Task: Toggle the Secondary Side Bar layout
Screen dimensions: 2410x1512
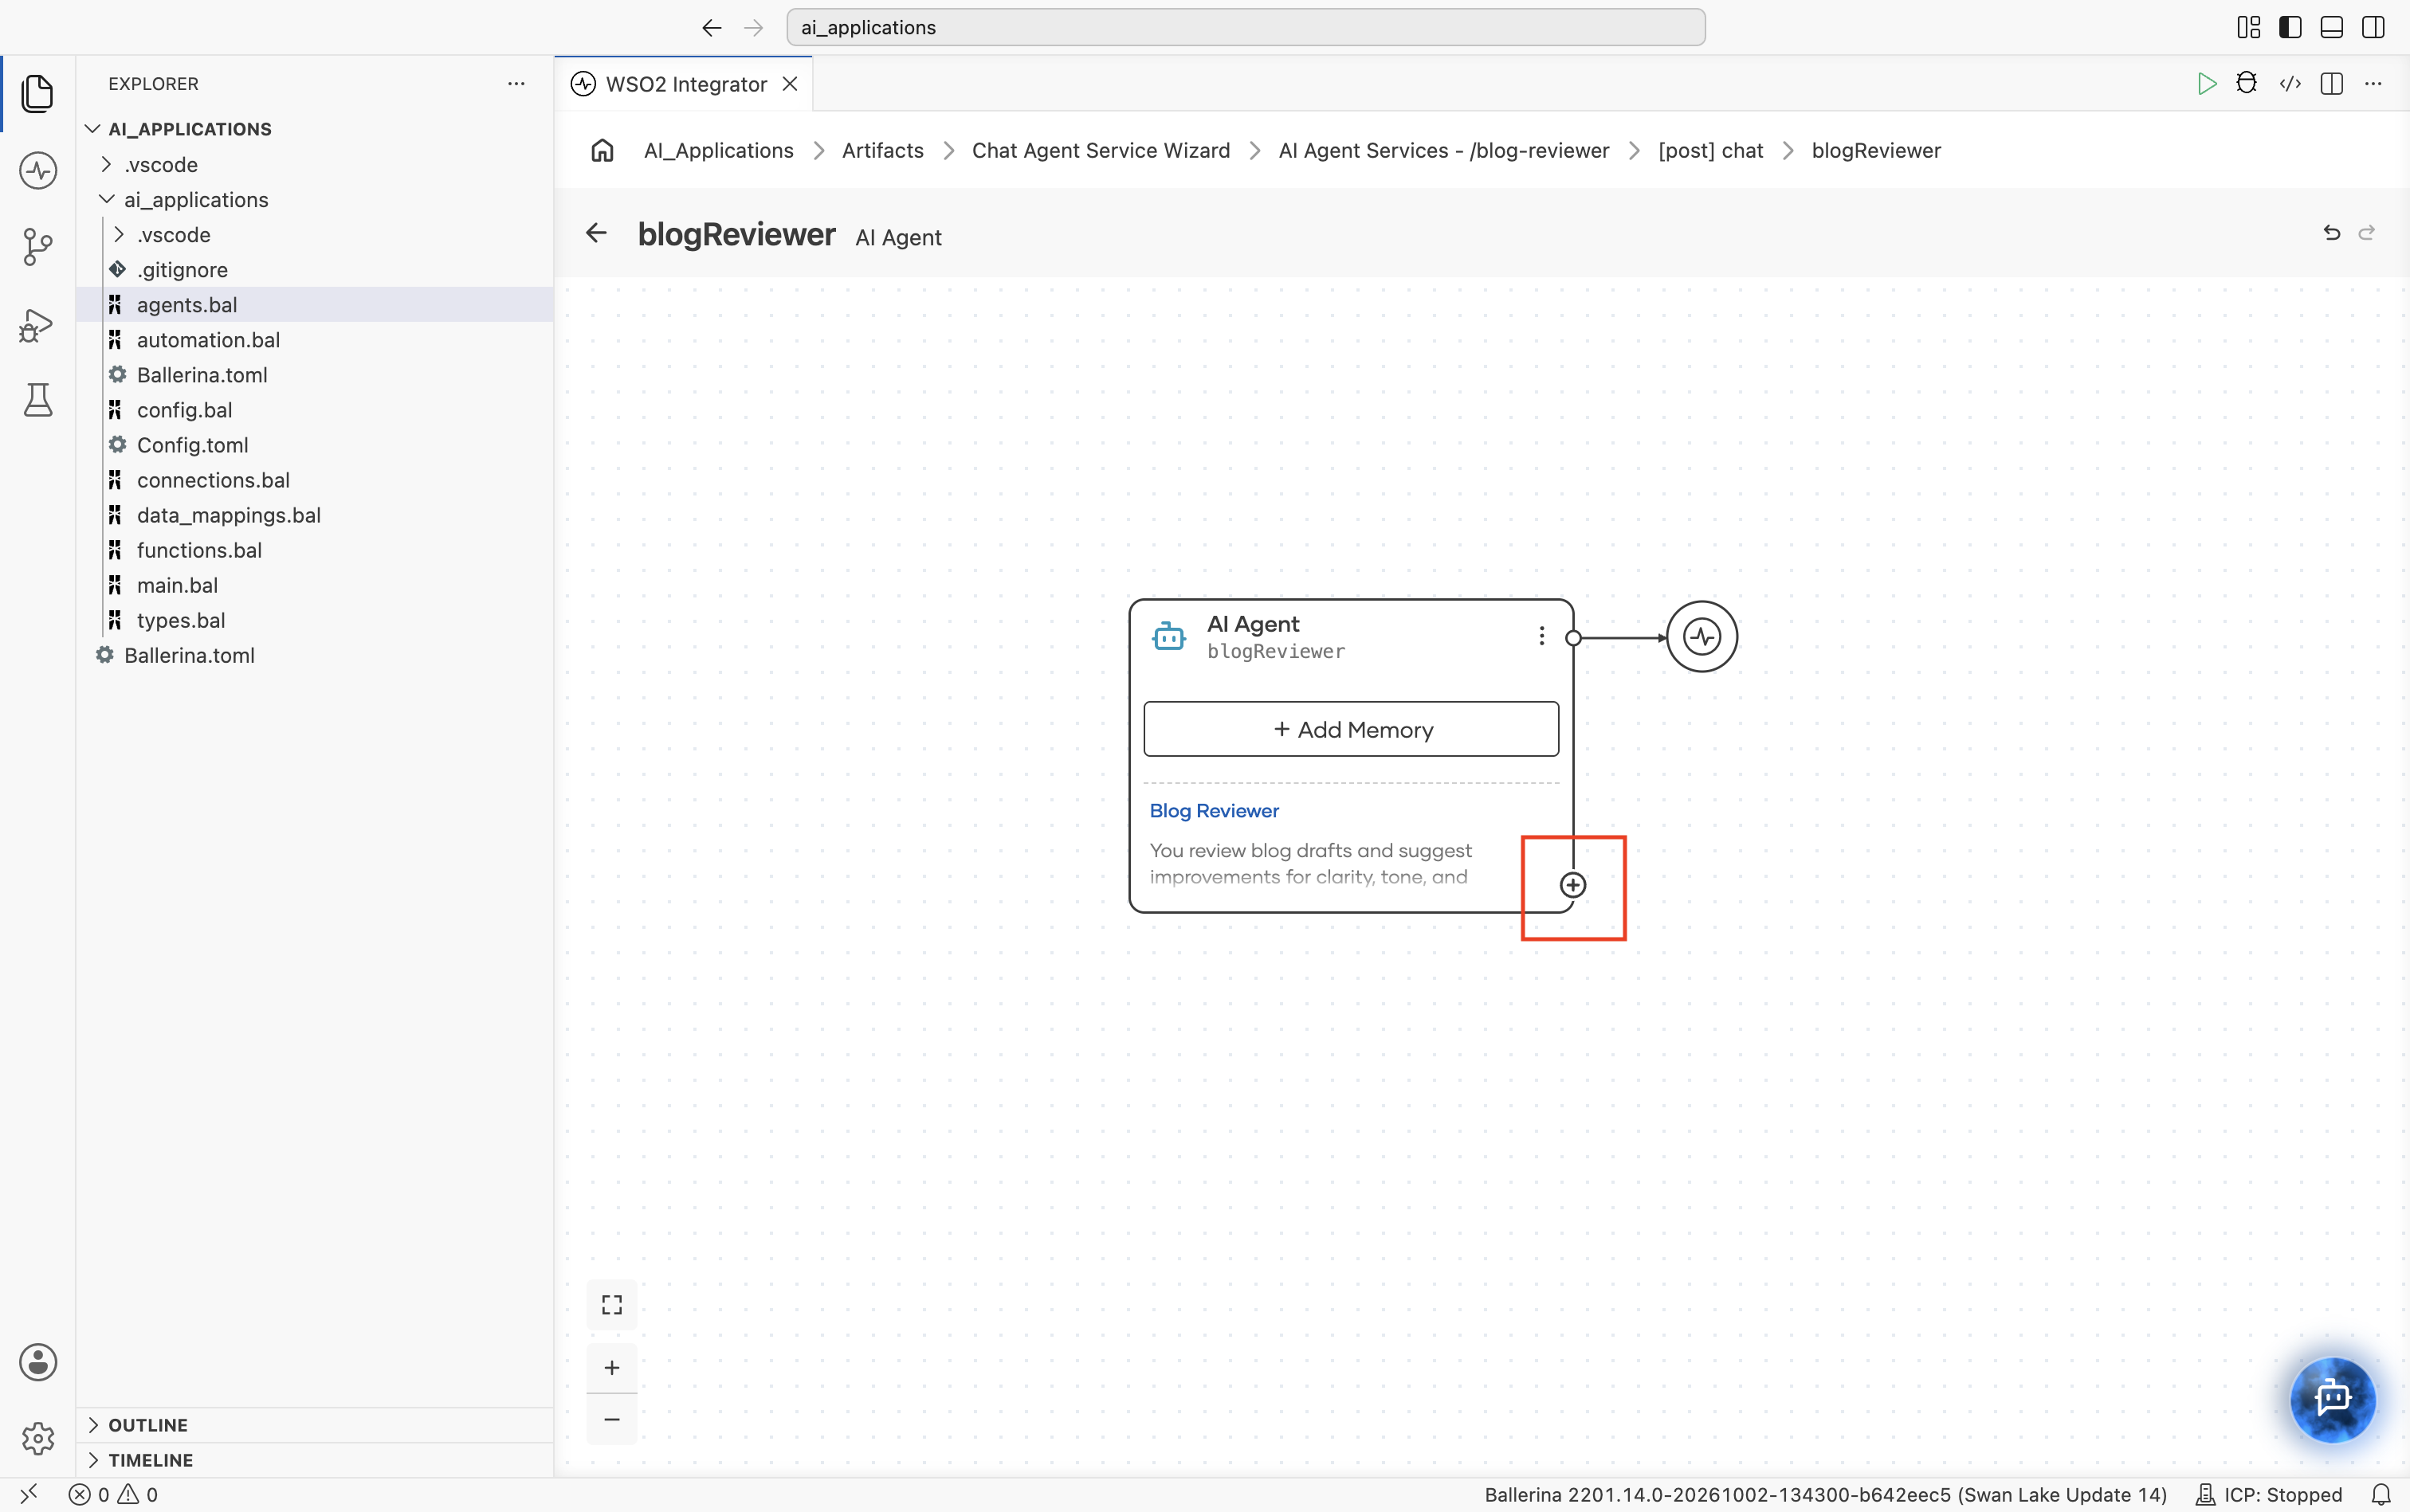Action: 2373,27
